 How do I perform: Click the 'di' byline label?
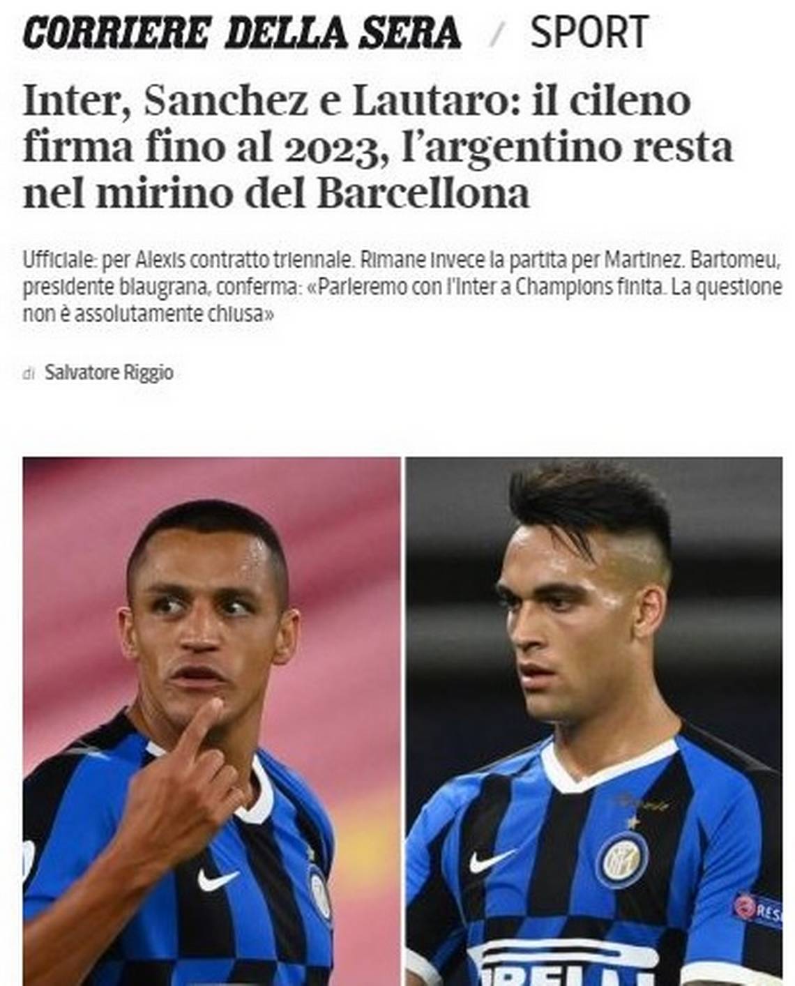click(29, 374)
